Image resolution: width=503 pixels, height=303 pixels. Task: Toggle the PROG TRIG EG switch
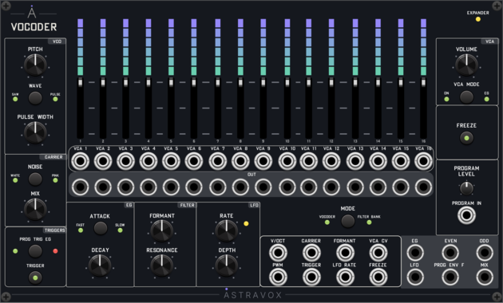[35, 251]
